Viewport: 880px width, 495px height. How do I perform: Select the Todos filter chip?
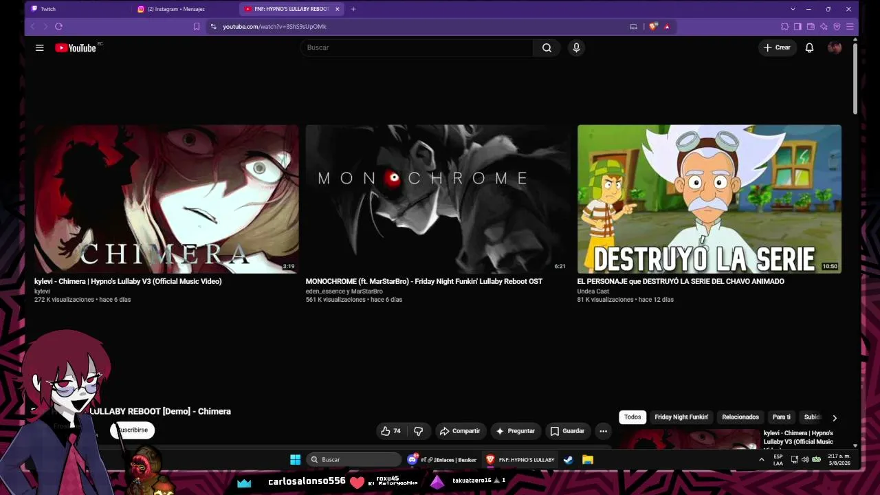pyautogui.click(x=632, y=417)
